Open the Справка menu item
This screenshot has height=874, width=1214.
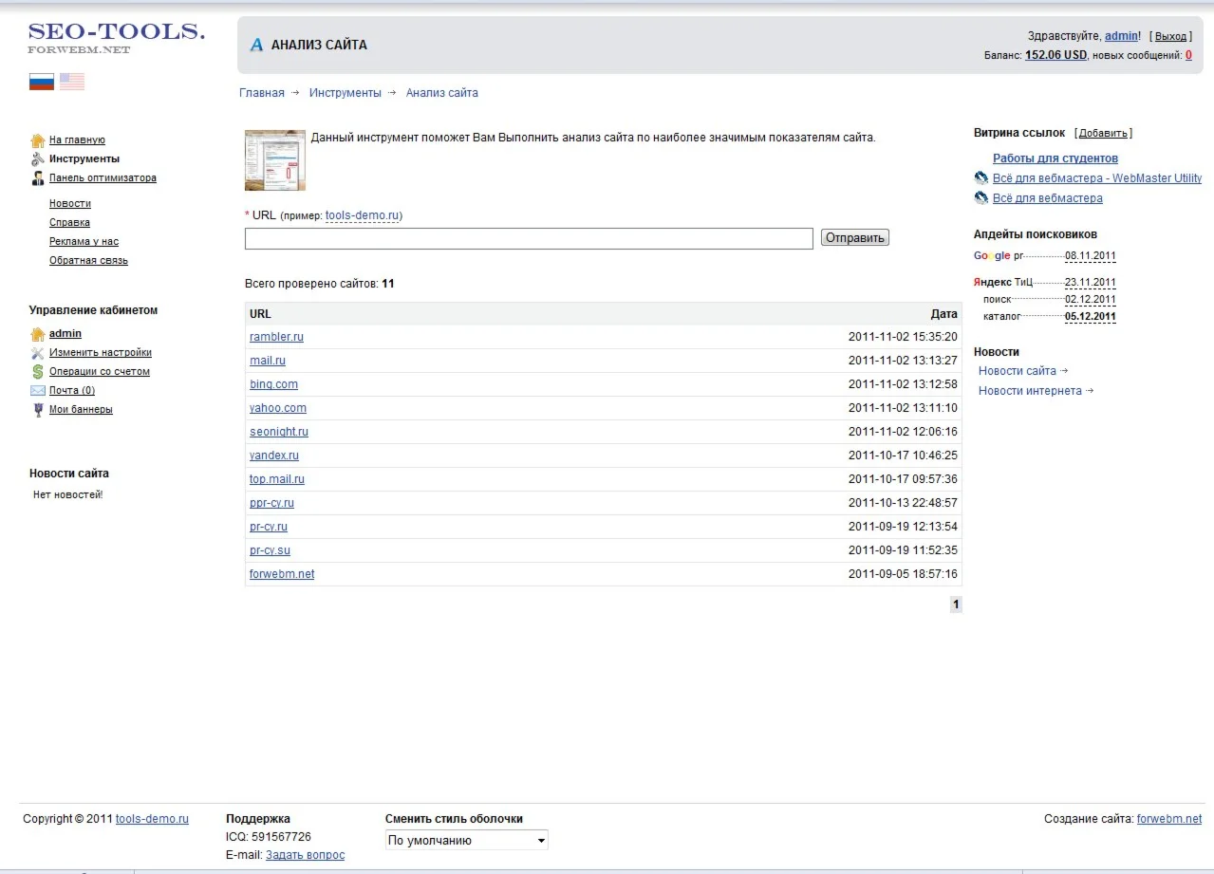coord(69,223)
